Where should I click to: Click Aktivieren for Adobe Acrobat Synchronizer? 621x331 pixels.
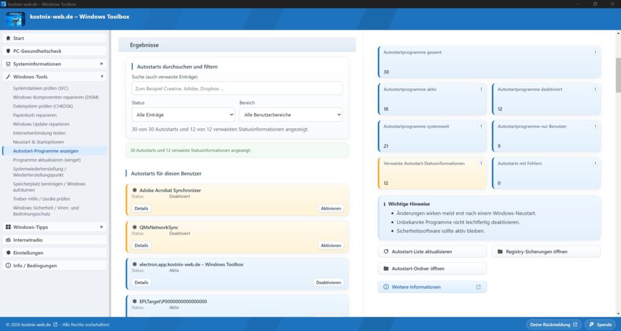tap(331, 209)
